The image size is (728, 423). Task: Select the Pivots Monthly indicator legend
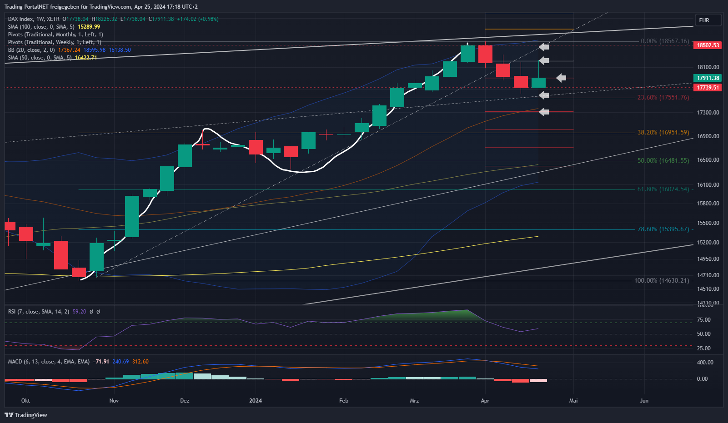55,35
